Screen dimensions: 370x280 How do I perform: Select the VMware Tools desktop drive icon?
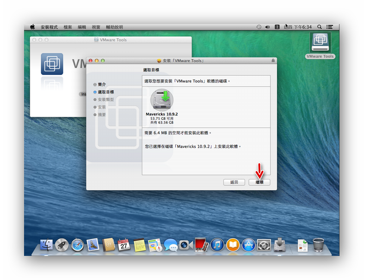pyautogui.click(x=320, y=43)
